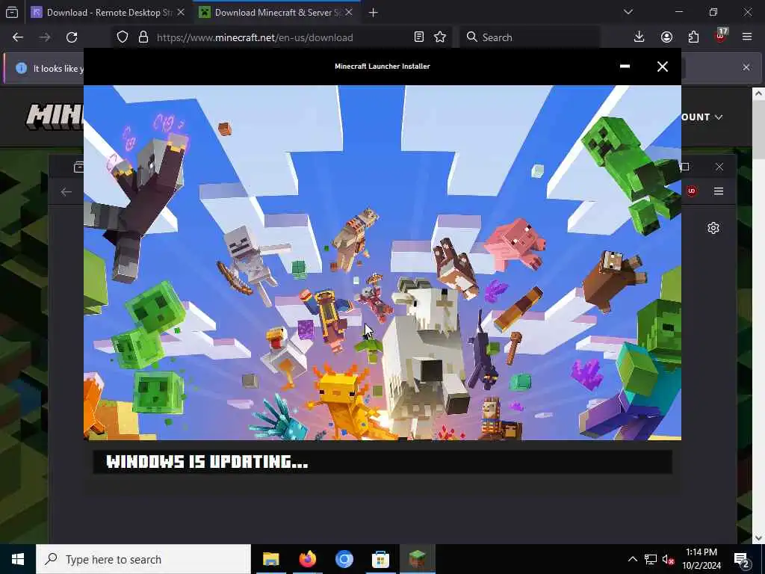
Task: Open hamburger menu in the inner browser window
Action: click(719, 191)
